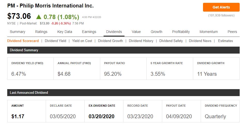
Task: Open the Dividend History link
Action: point(141,41)
